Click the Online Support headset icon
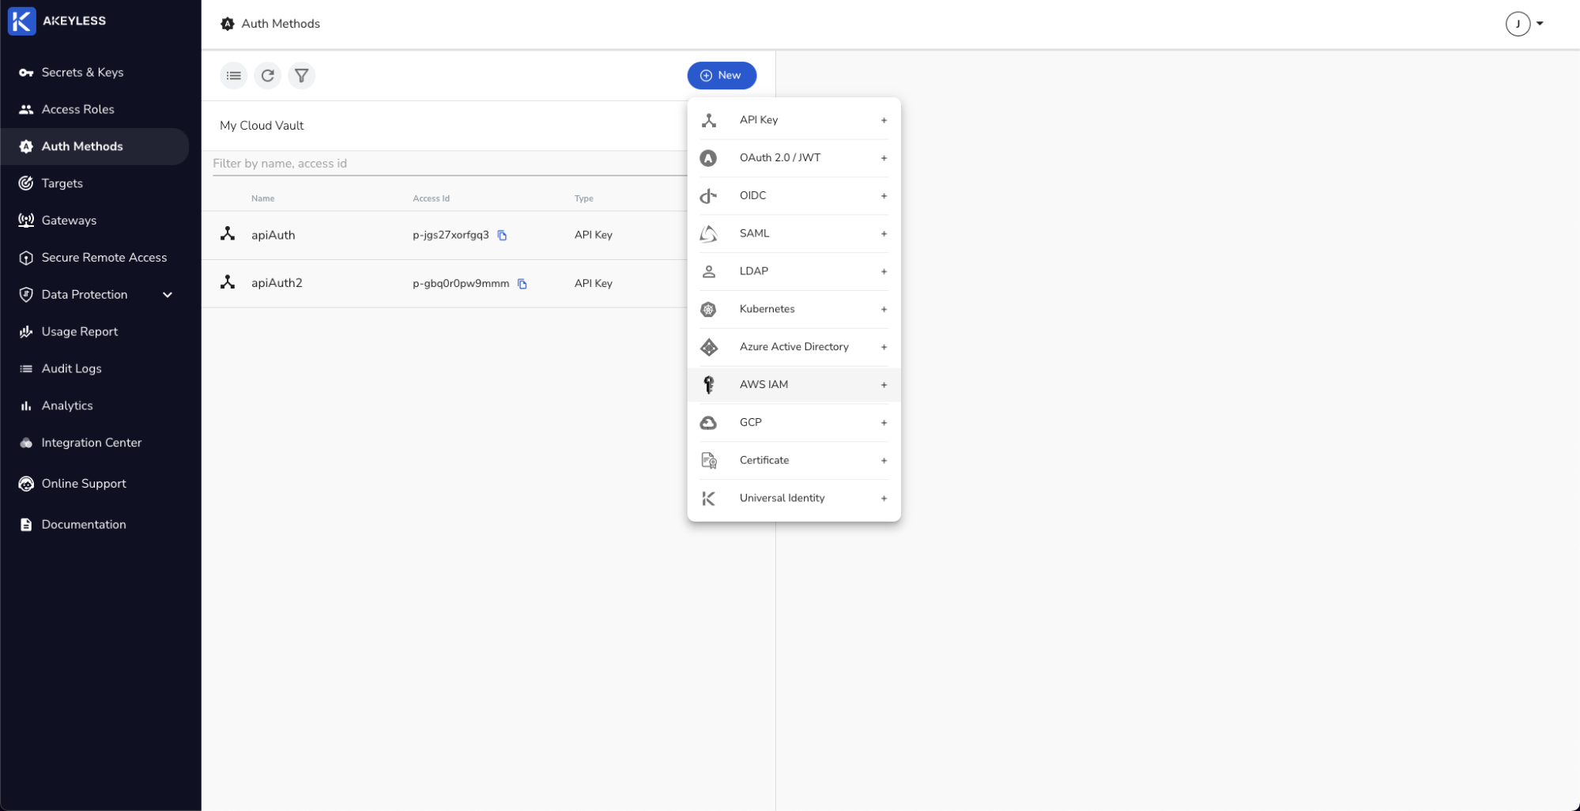This screenshot has height=811, width=1580. coord(26,484)
